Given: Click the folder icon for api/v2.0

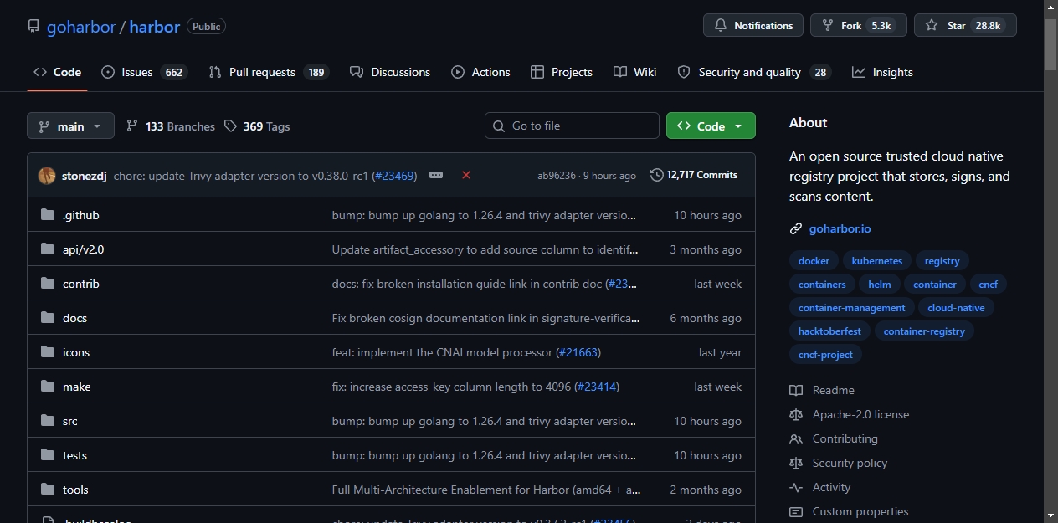Looking at the screenshot, I should 48,249.
